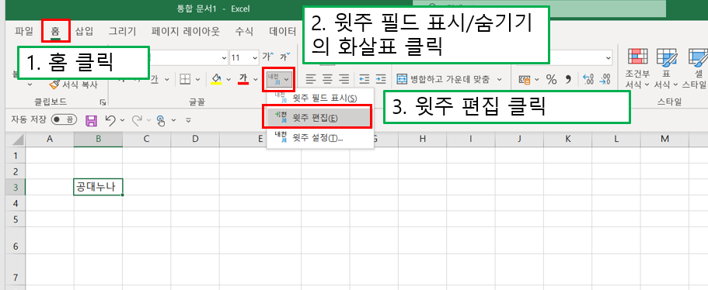This screenshot has height=290, width=708.
Task: Click the Decrease Decimal icon
Action: tap(605, 80)
